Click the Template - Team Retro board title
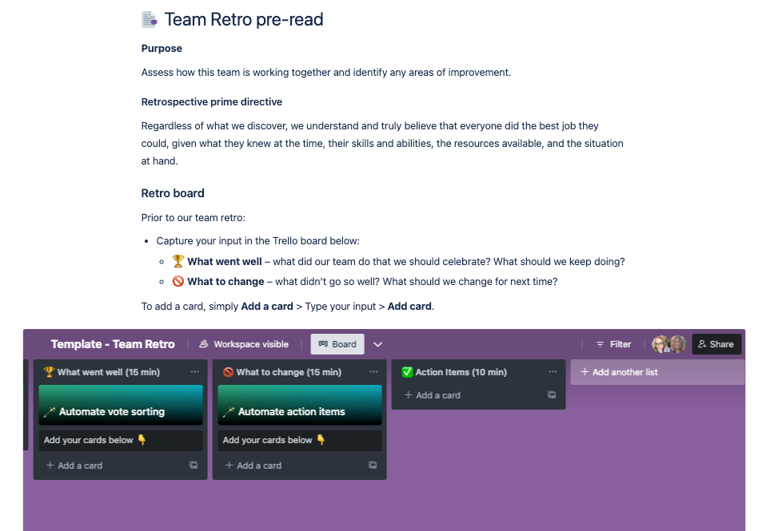766x531 pixels. (x=113, y=344)
